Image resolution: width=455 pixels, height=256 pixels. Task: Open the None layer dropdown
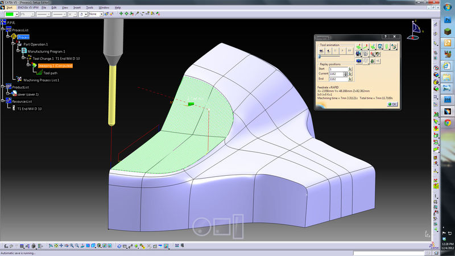point(101,14)
